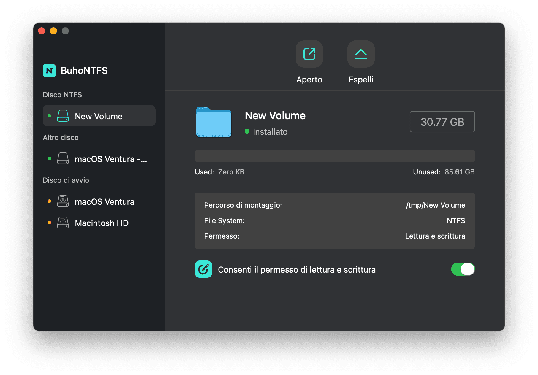Viewport: 538px width, 375px height.
Task: Click the Espelli label
Action: tap(361, 80)
